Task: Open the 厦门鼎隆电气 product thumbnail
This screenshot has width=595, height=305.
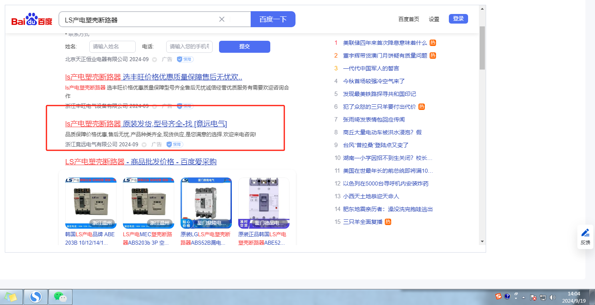Action: (x=206, y=203)
